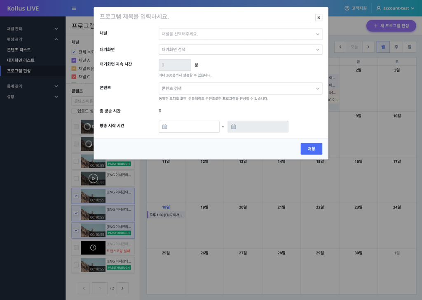Click next page arrow in content pagination

(122, 288)
